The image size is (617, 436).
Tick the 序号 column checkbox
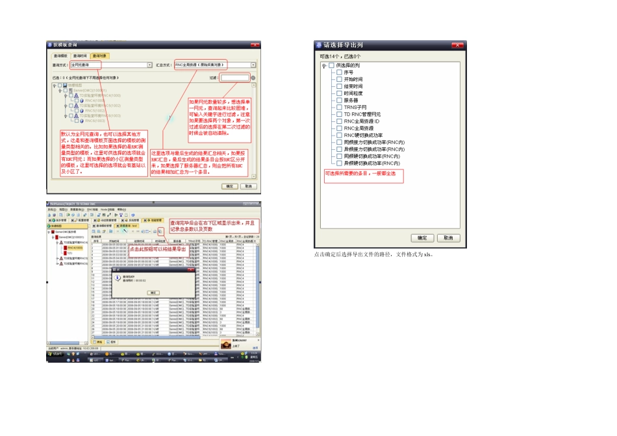point(339,72)
